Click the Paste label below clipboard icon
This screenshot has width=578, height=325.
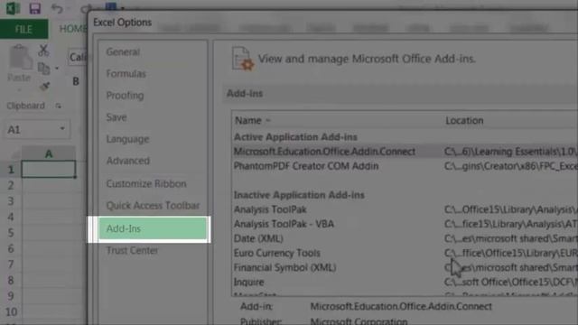click(19, 78)
